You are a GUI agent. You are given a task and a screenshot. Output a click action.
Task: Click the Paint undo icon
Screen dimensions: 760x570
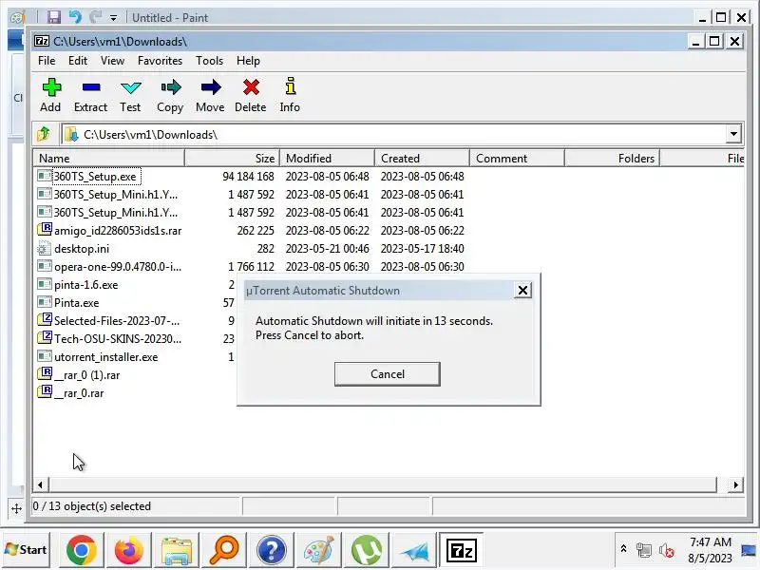click(x=75, y=17)
